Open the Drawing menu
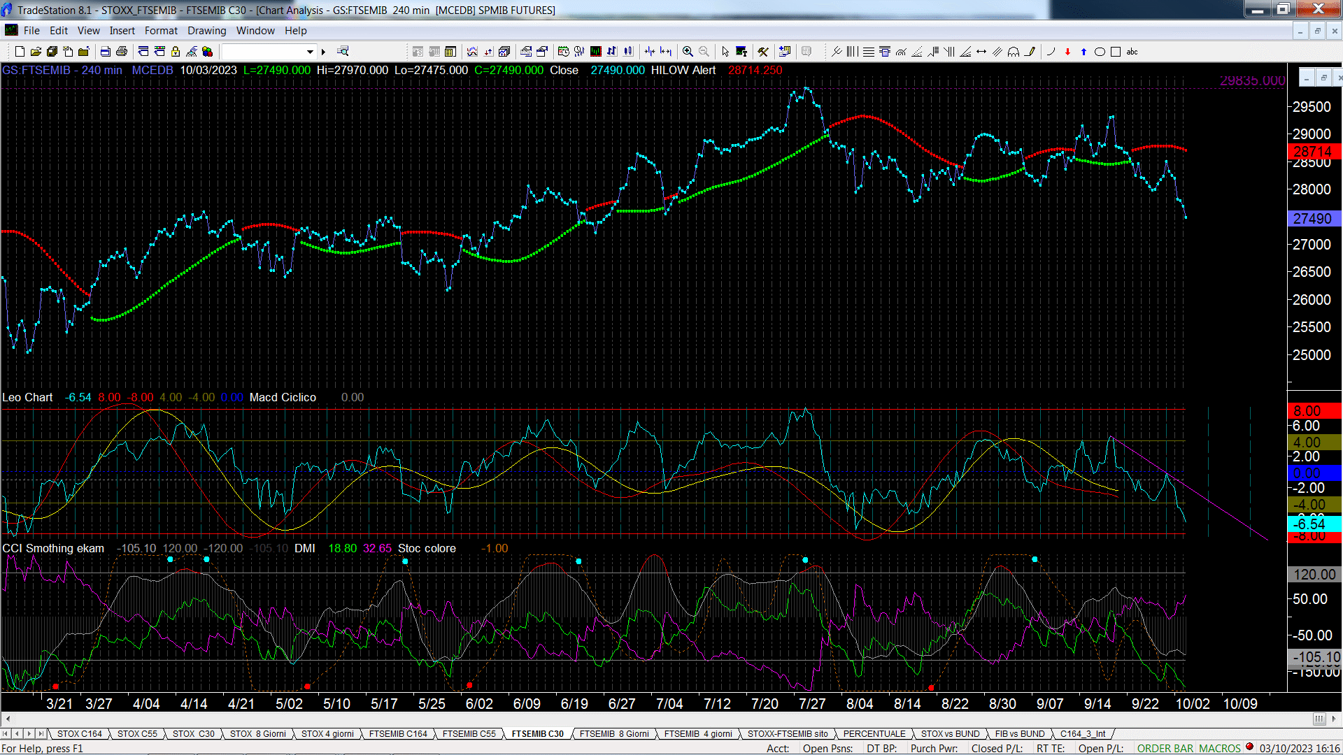 coord(207,31)
